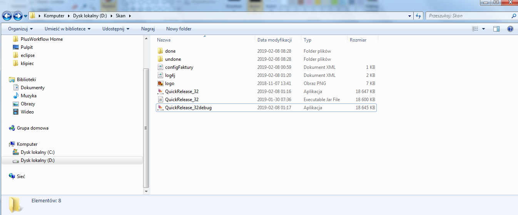Click the Przeszukaj: Skan search field
The image size is (518, 215).
468,16
